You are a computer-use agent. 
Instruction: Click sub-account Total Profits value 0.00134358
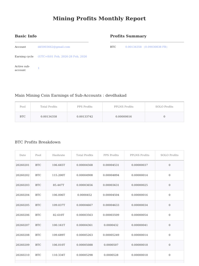49,117
